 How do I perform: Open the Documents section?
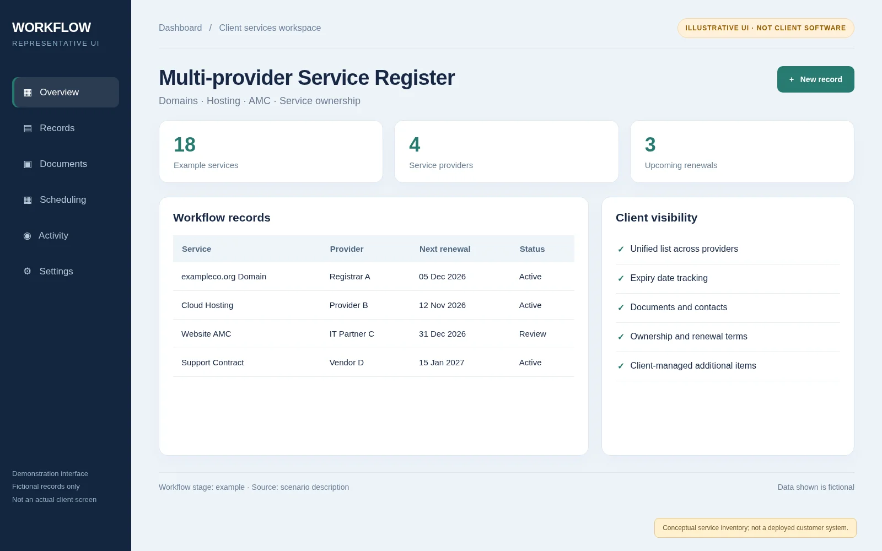pos(66,164)
